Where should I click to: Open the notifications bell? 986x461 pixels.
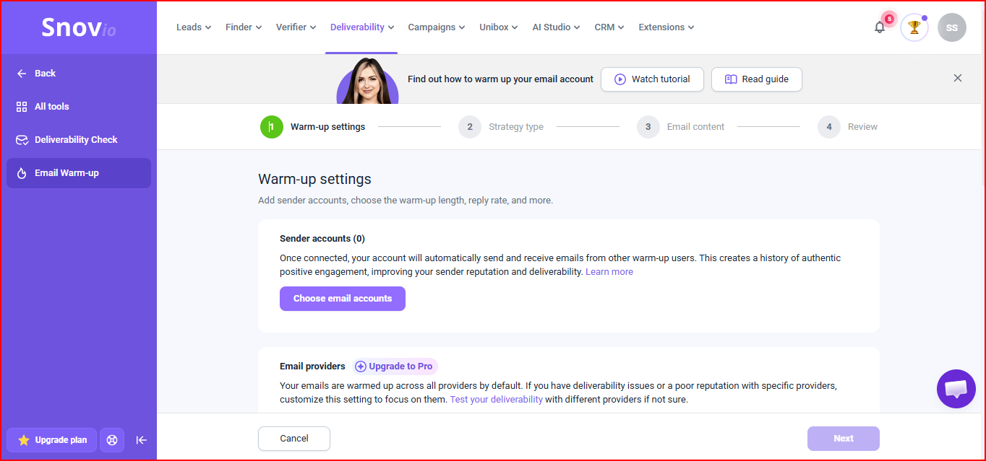(879, 27)
